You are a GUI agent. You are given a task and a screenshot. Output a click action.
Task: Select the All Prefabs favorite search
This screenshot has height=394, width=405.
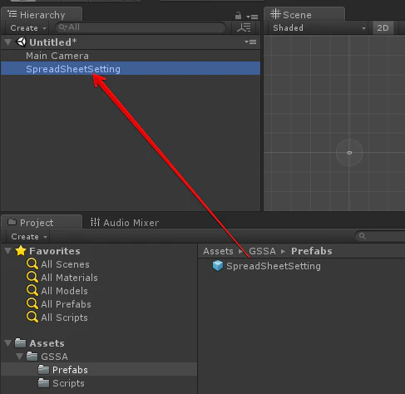66,304
